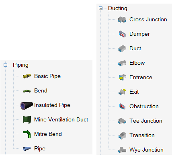172x156 pixels.
Task: Pick the Duct label in Ducting
Action: point(135,48)
